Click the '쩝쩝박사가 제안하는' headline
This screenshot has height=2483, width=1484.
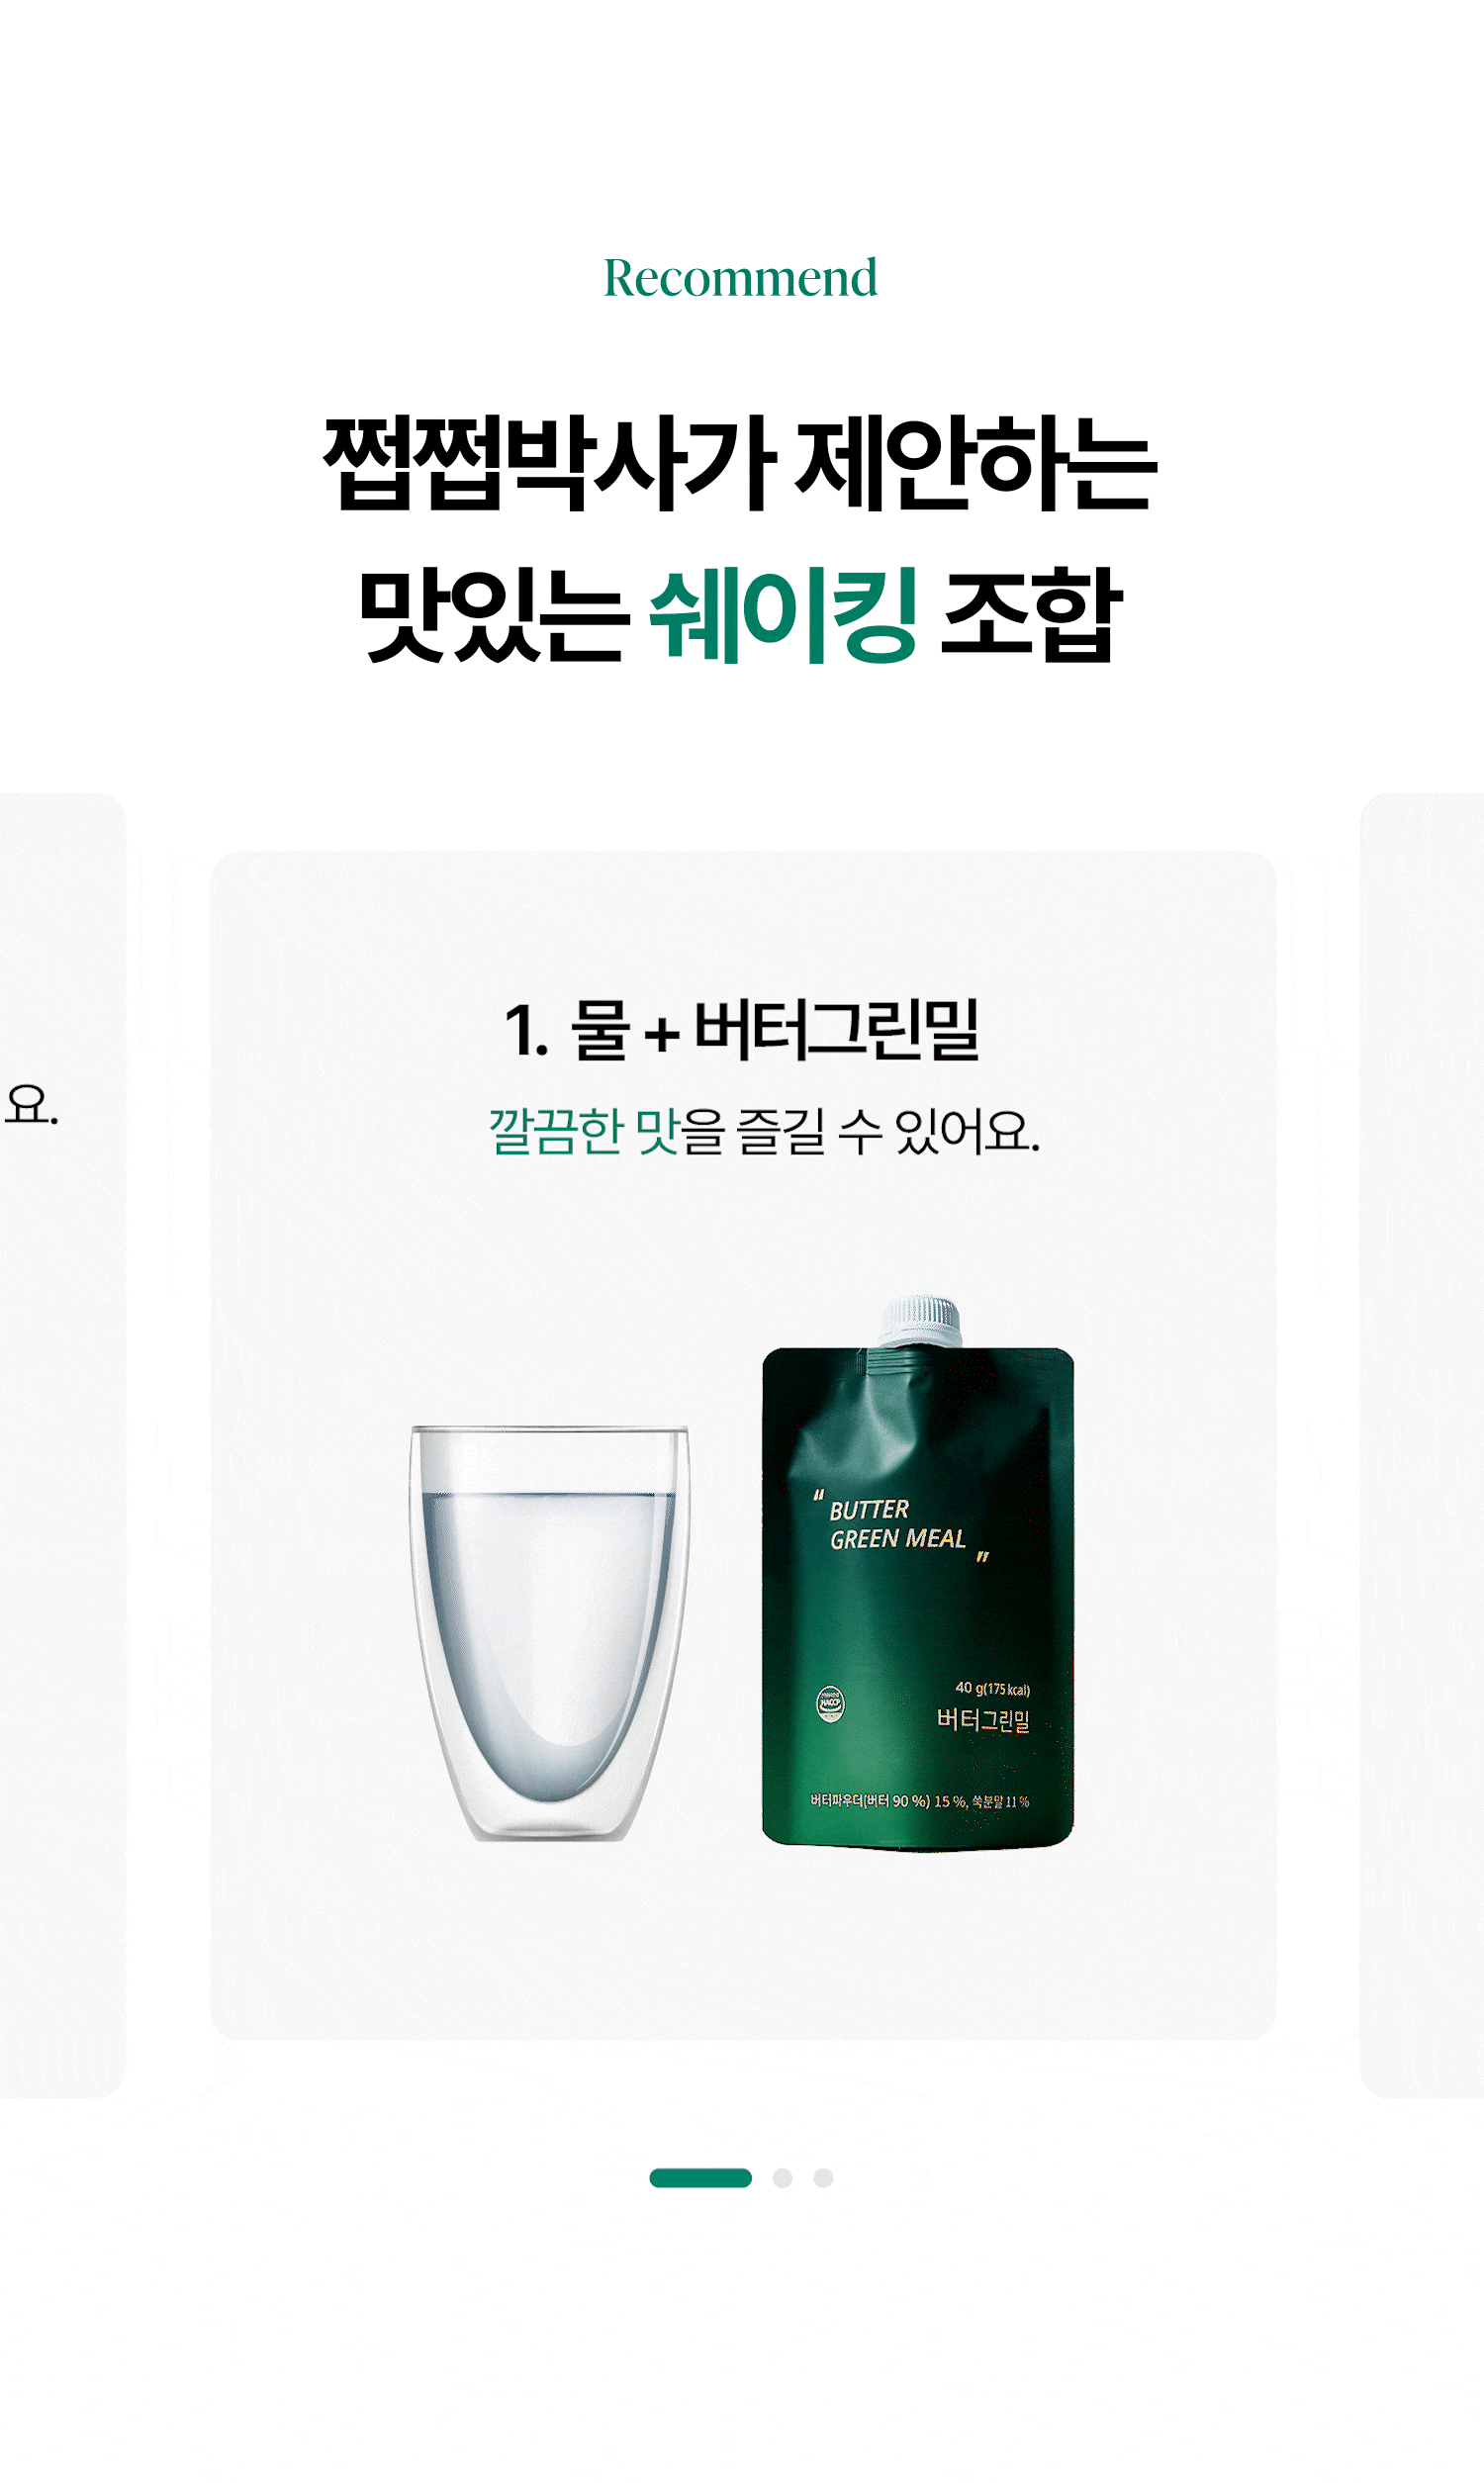[x=740, y=464]
